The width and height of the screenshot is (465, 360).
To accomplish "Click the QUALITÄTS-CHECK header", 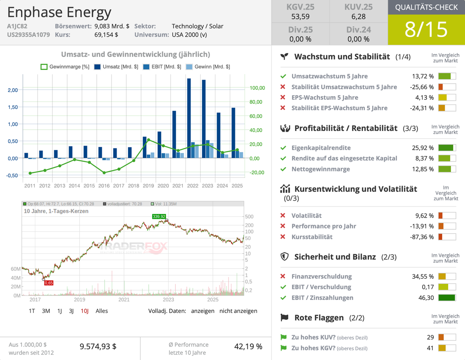I will 426,7.
